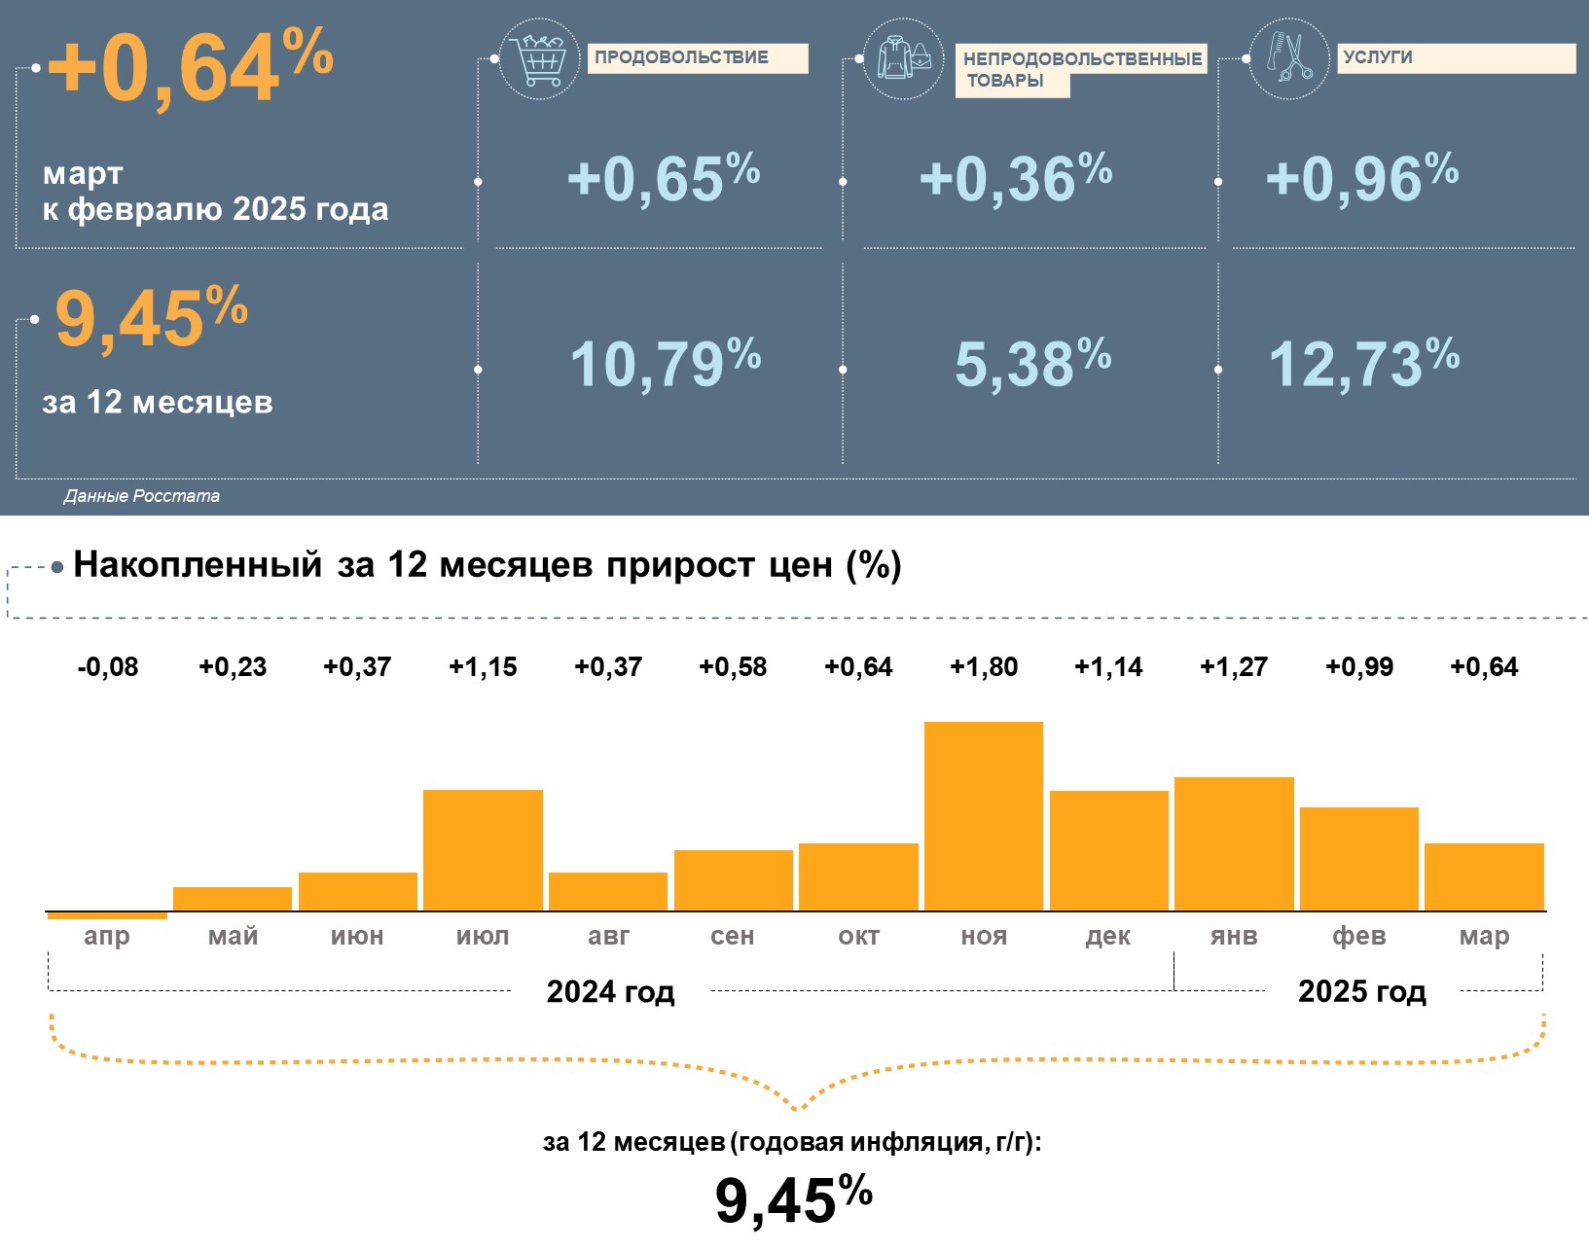Click the shopping cart food icon
This screenshot has width=1589, height=1250.
pyautogui.click(x=539, y=59)
